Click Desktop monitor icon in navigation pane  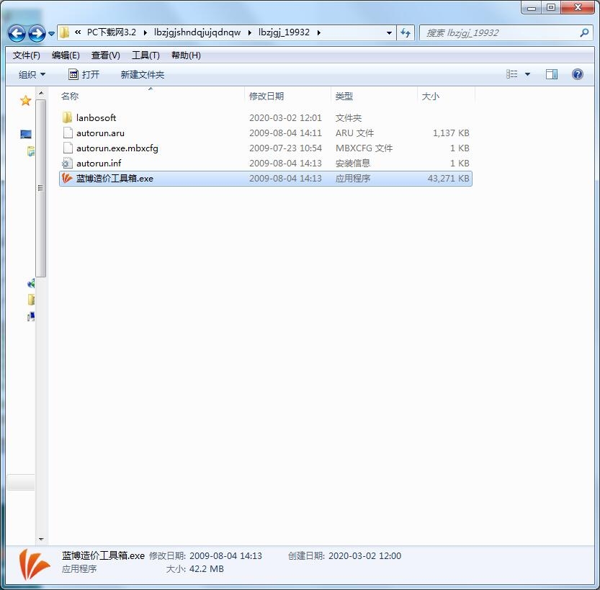[x=26, y=134]
